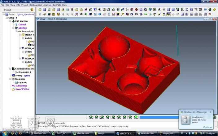Toggle the OPTI status light

pyautogui.click(x=130, y=117)
